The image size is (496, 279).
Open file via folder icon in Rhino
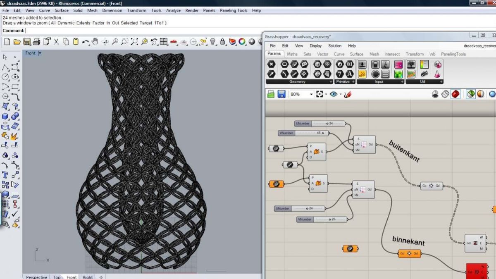17,42
